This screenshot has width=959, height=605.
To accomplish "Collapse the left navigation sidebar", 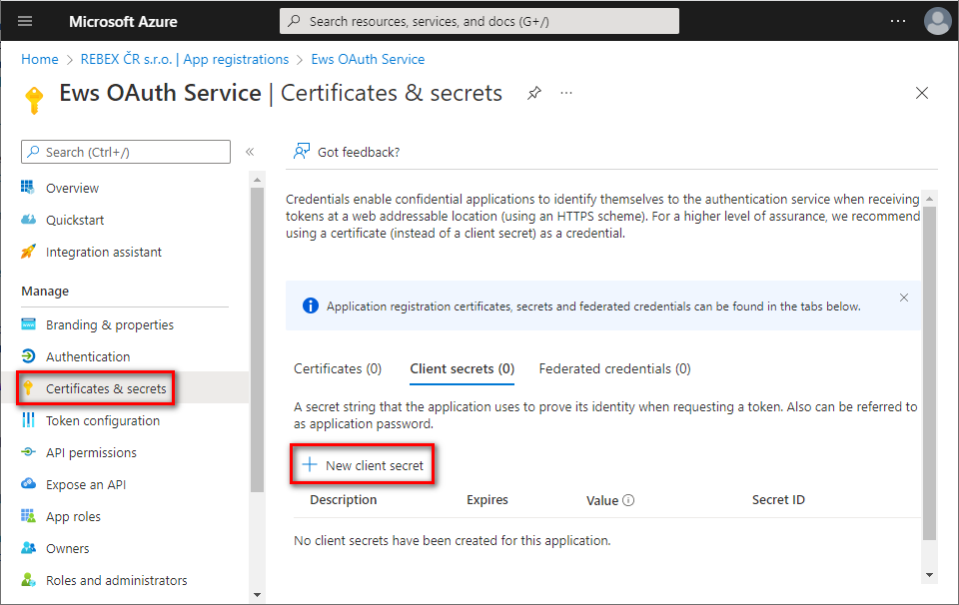I will (250, 152).
